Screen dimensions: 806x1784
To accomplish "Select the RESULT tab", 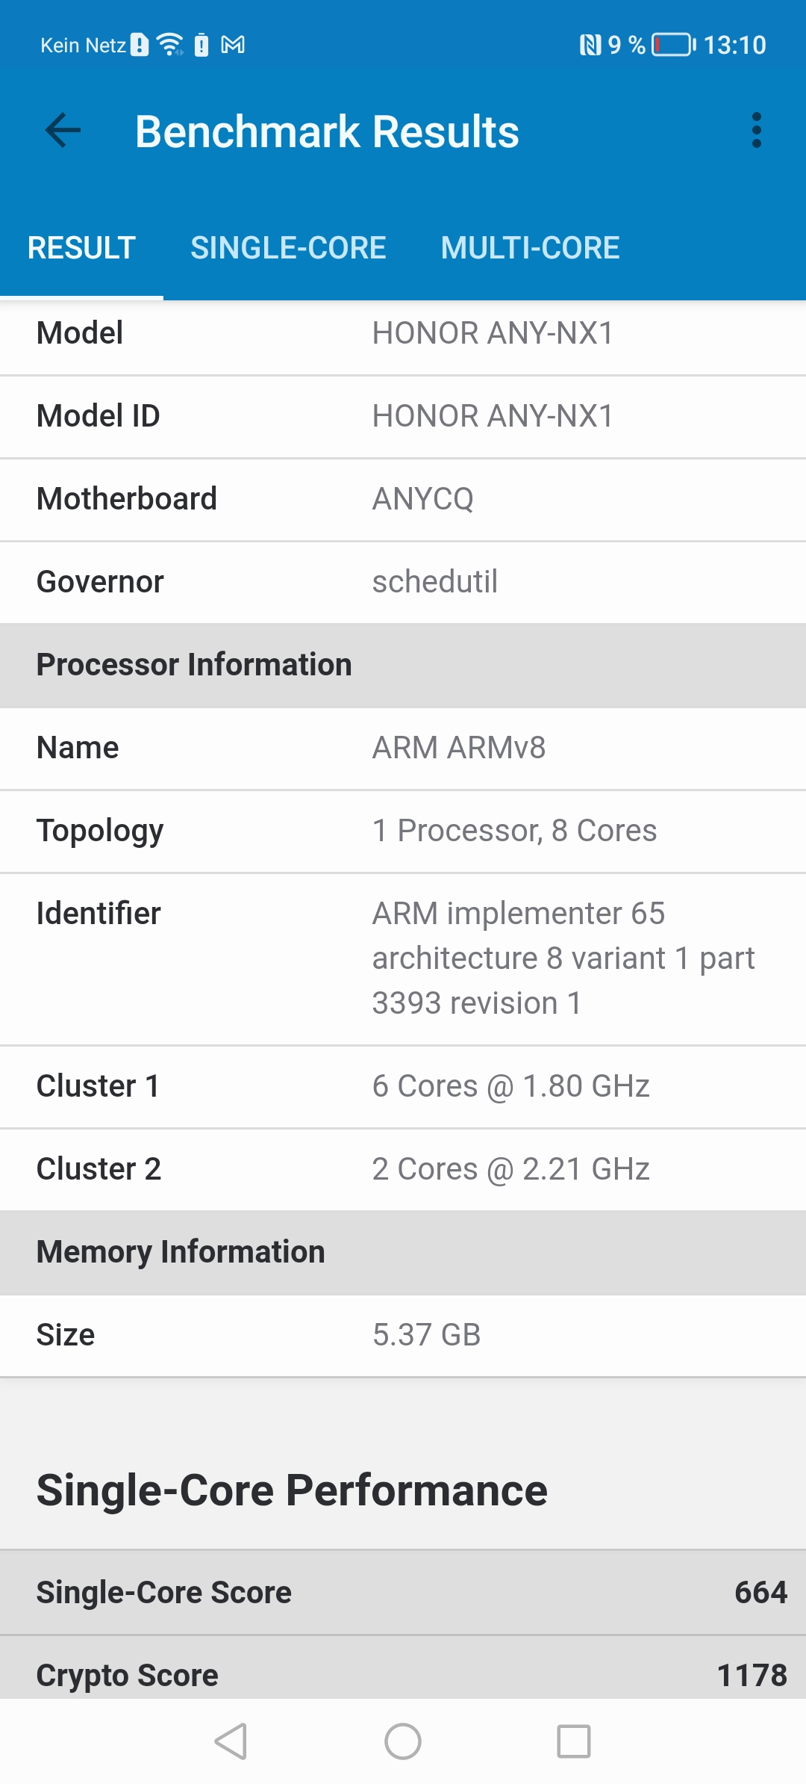I will 81,248.
